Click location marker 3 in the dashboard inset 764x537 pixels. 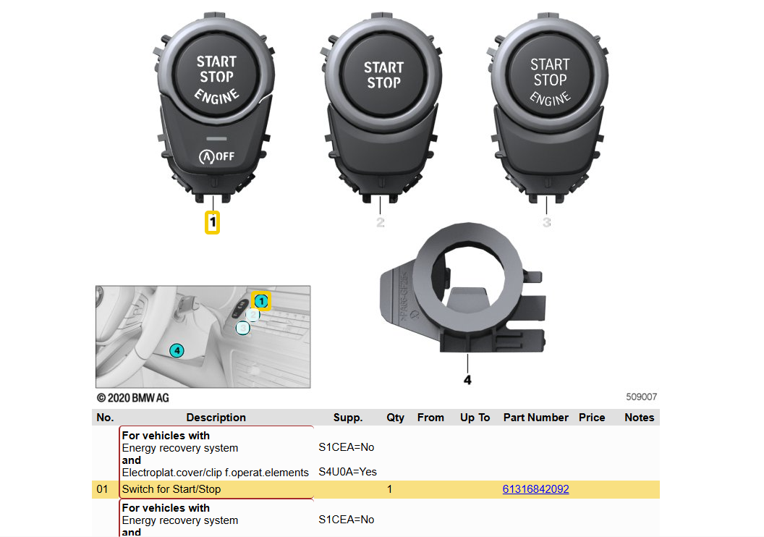point(244,328)
